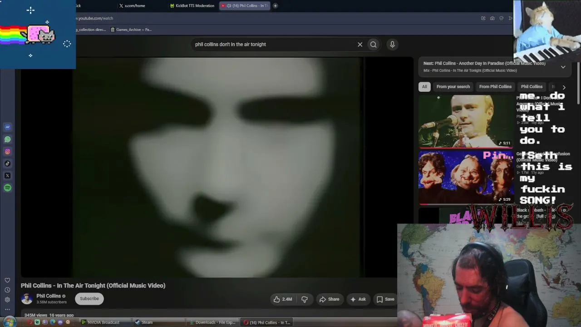Share the video with Share button

coord(329,299)
